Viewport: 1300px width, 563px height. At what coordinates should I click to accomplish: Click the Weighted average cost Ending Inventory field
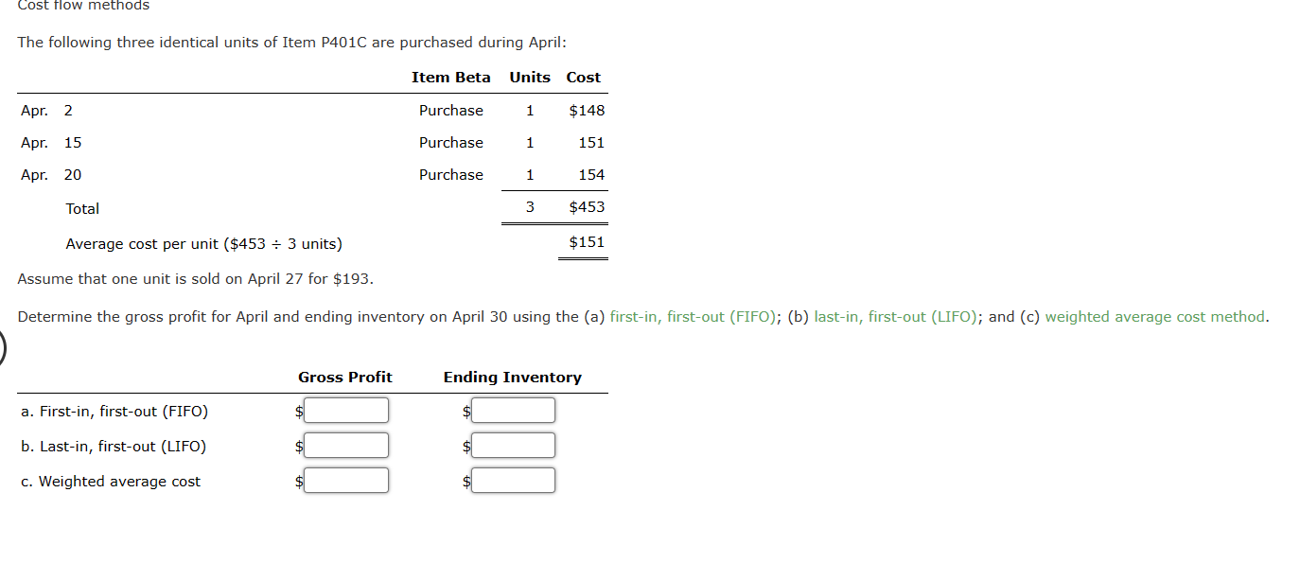(512, 480)
